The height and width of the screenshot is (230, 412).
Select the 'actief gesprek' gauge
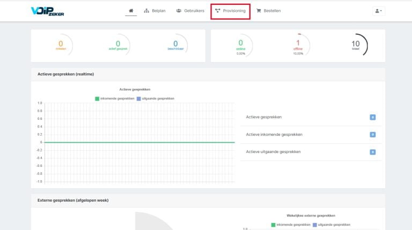pyautogui.click(x=118, y=45)
